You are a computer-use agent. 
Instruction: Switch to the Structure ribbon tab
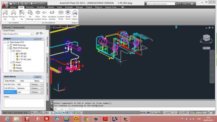(x=30, y=7)
